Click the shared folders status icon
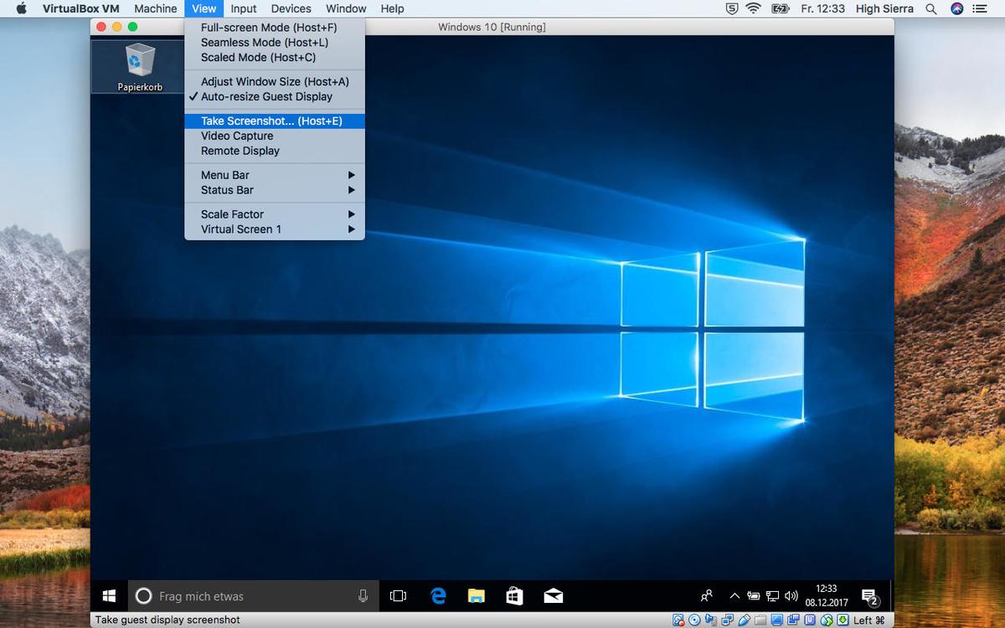Viewport: 1005px width, 628px height. click(x=760, y=620)
